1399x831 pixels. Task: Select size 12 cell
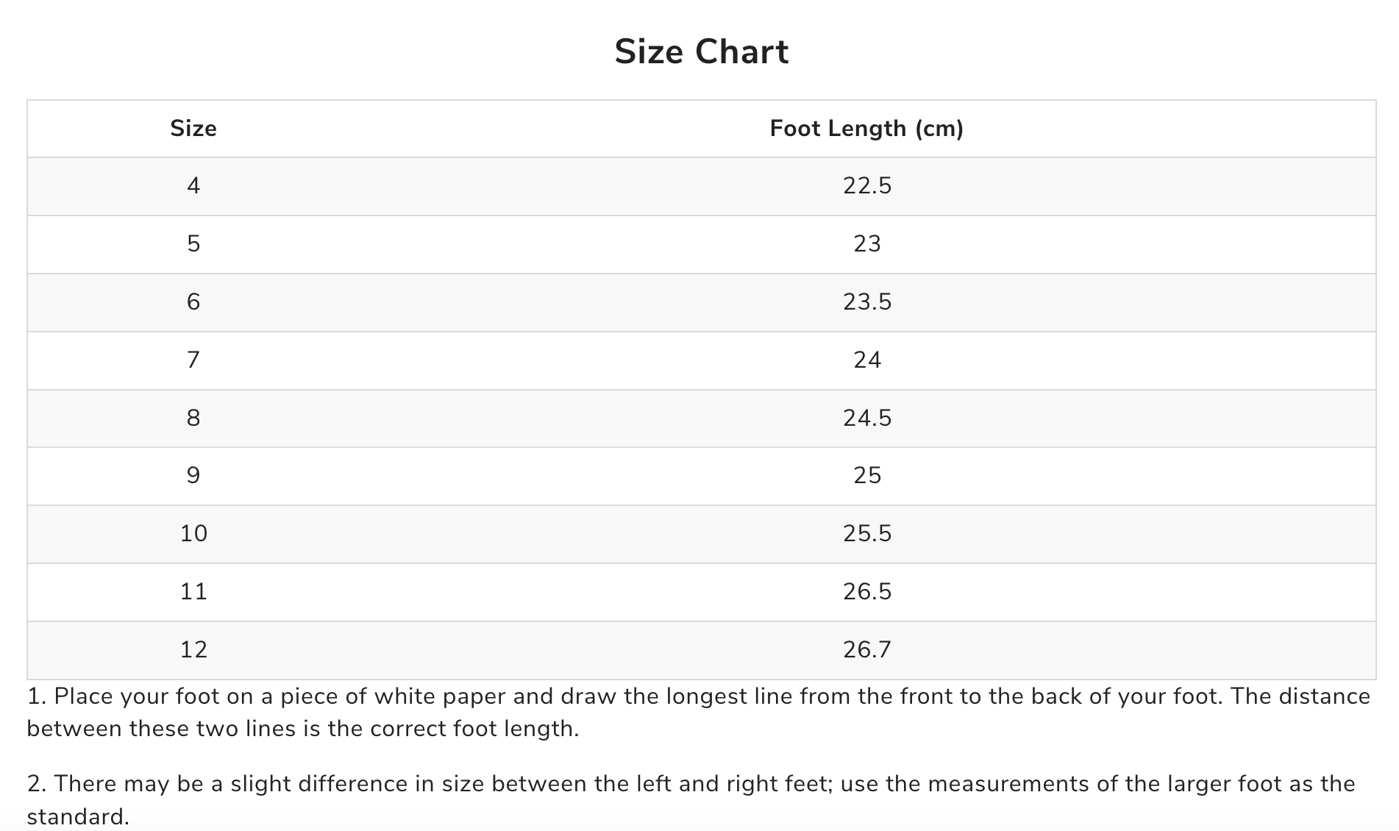pyautogui.click(x=193, y=650)
